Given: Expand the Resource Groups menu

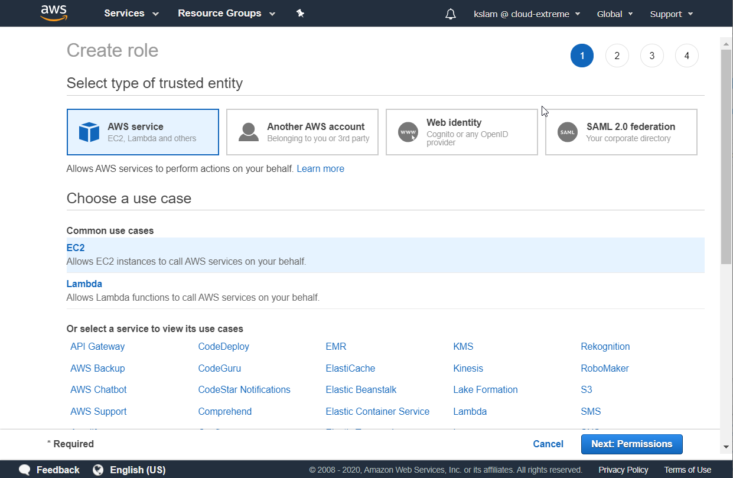Looking at the screenshot, I should pyautogui.click(x=226, y=13).
